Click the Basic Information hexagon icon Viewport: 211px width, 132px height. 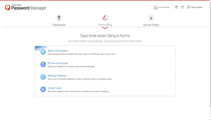[43, 52]
